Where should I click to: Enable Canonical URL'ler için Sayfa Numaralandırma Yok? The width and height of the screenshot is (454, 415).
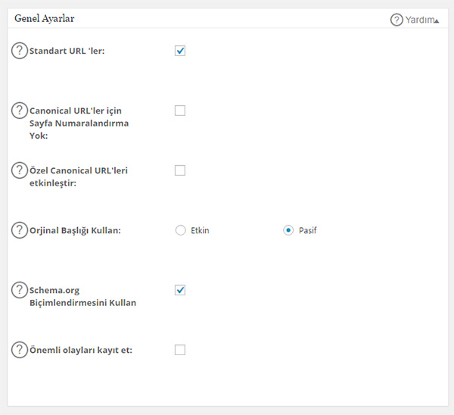[180, 111]
